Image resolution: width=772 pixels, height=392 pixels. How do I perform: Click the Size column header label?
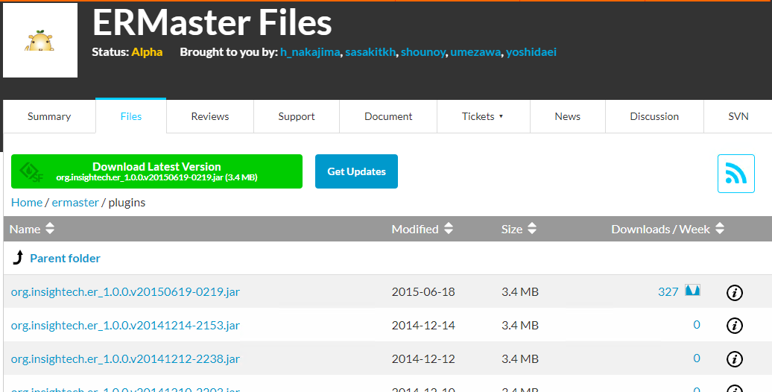point(512,229)
